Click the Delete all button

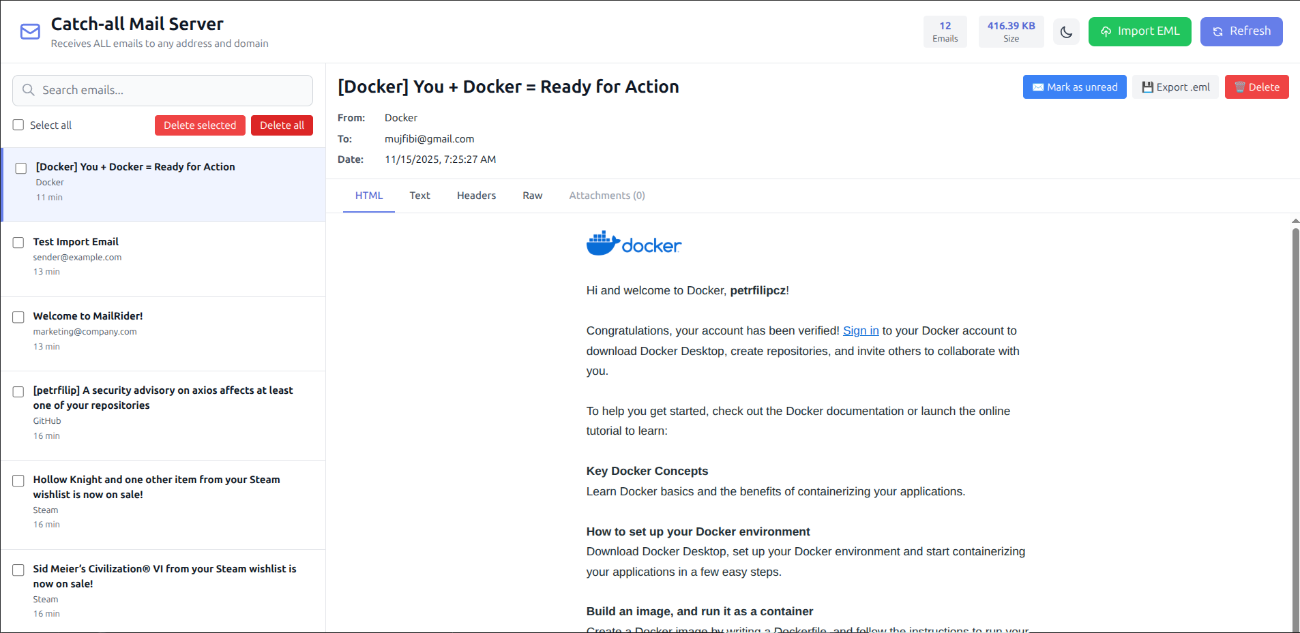(282, 125)
